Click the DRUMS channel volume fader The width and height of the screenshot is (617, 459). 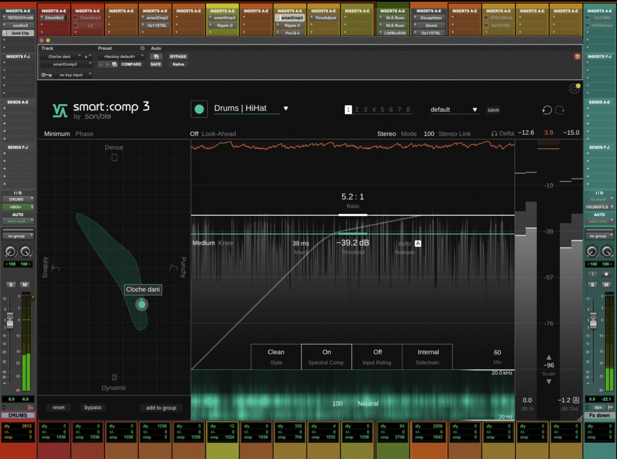coord(10,321)
